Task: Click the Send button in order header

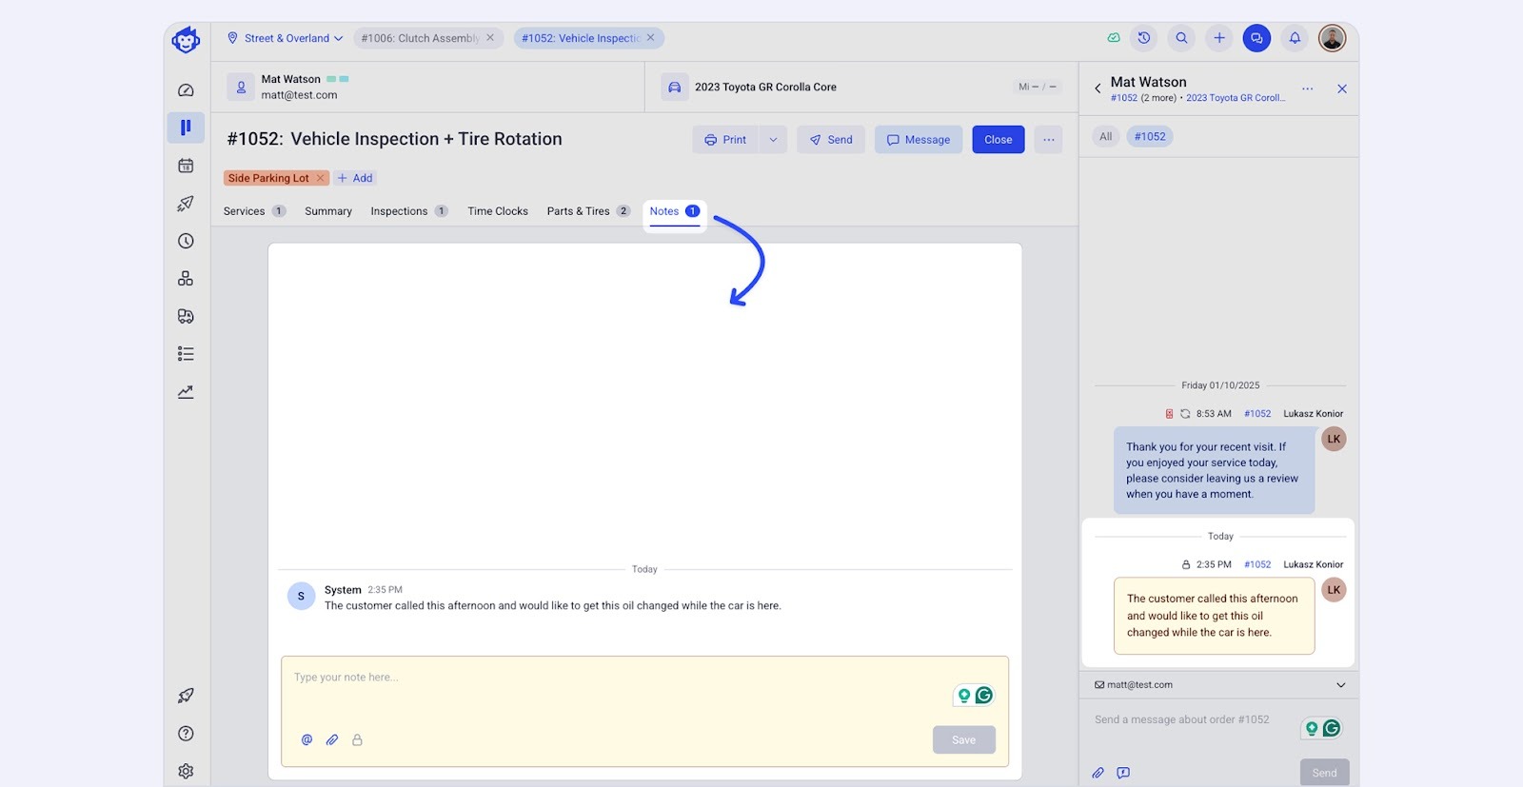Action: [831, 140]
